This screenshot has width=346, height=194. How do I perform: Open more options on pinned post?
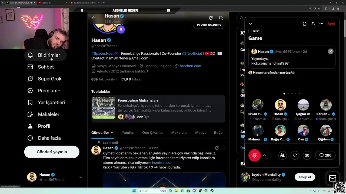[223, 148]
